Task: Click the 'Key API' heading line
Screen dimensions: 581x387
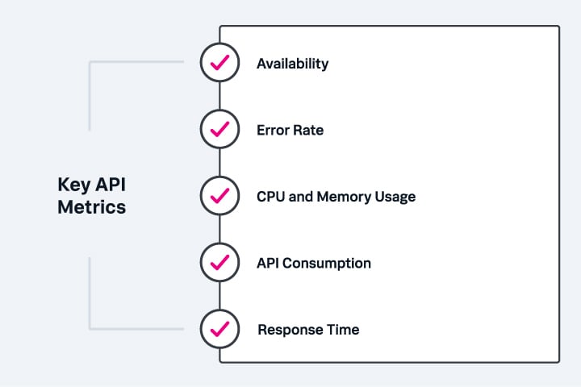Action: (x=91, y=184)
